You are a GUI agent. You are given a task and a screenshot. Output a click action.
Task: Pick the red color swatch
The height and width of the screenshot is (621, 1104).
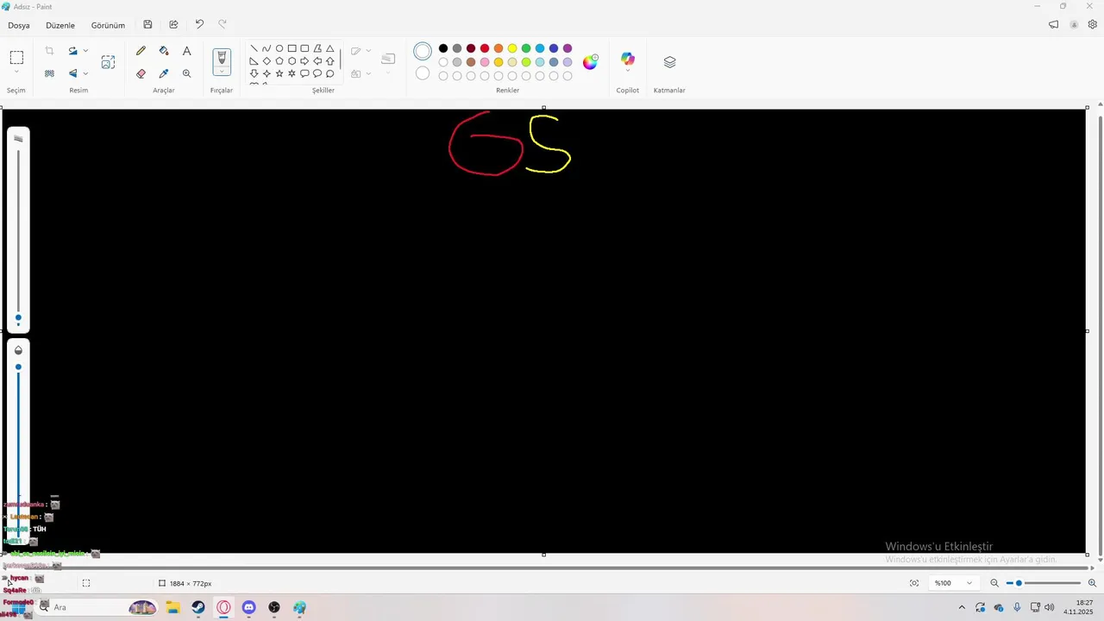click(485, 48)
